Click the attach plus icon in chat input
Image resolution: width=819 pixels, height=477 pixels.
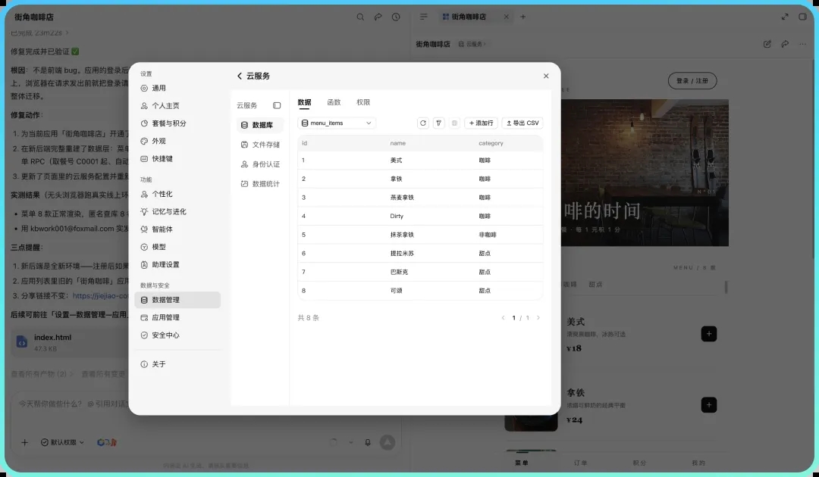tap(24, 443)
